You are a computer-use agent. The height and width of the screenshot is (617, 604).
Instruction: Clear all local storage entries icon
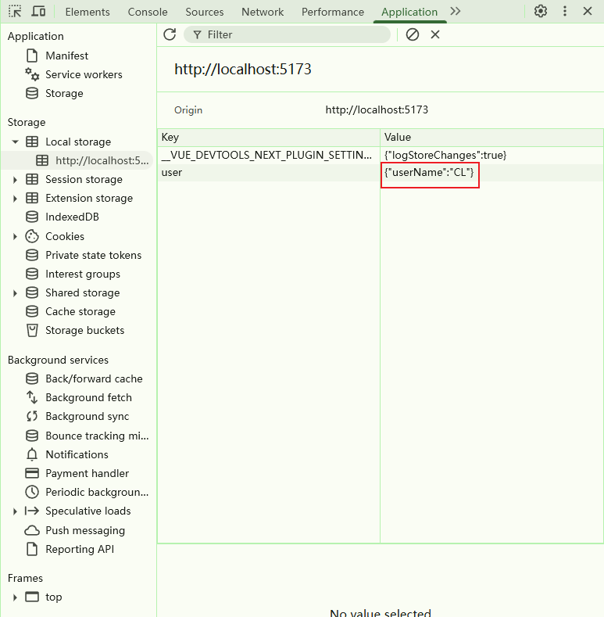point(412,34)
